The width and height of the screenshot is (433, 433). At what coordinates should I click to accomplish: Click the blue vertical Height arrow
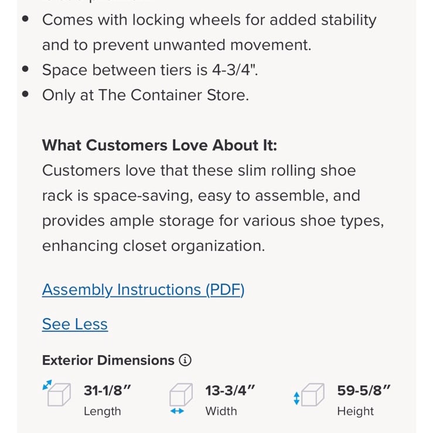(x=296, y=398)
